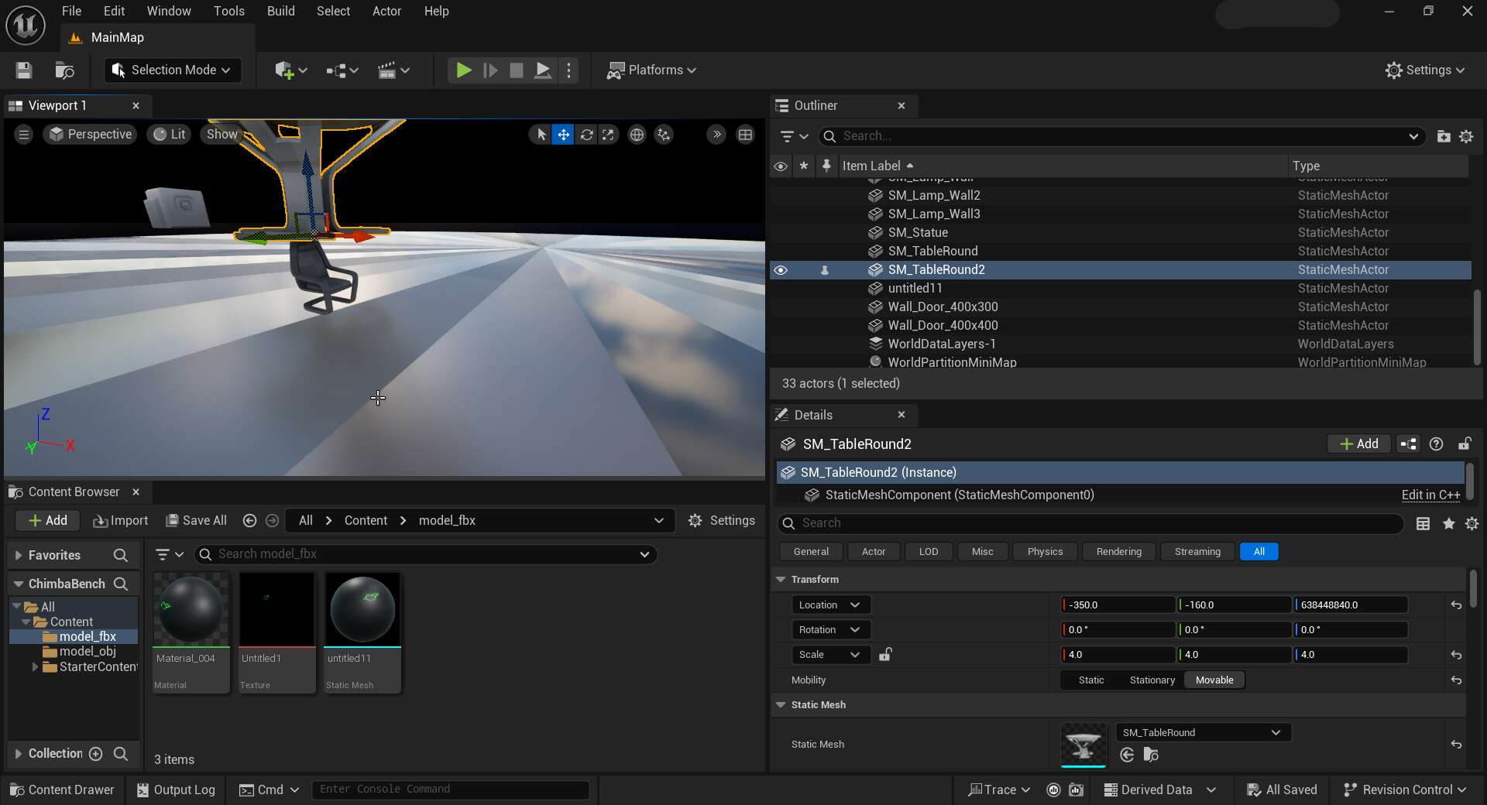Viewport: 1487px width, 805px height.
Task: Open the Build menu
Action: (x=280, y=11)
